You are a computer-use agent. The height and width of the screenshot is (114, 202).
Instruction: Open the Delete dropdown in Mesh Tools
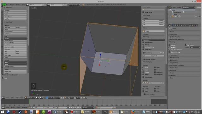[x=15, y=62]
